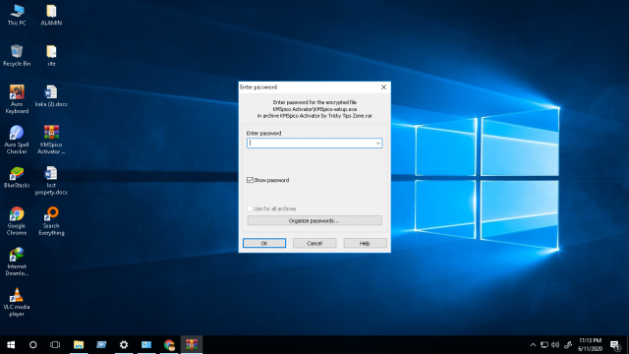
Task: Open the taskbar clock and date
Action: coord(590,345)
